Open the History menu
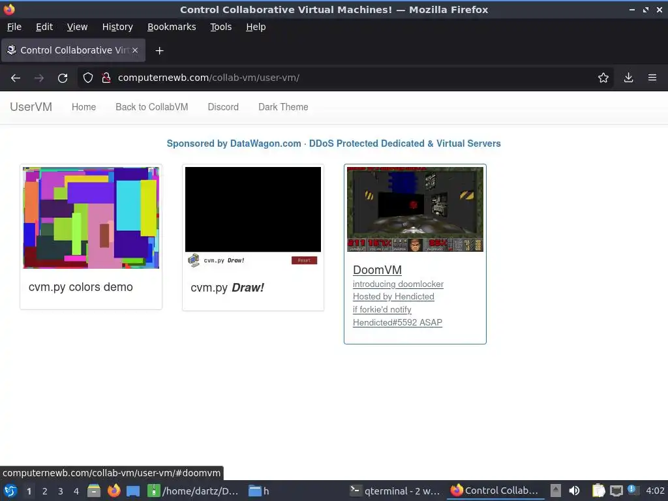Viewport: 668px width, 501px height. click(117, 27)
